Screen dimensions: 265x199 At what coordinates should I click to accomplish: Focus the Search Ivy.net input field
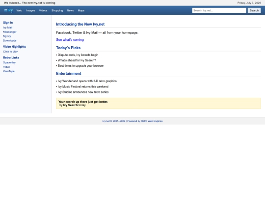(219, 10)
